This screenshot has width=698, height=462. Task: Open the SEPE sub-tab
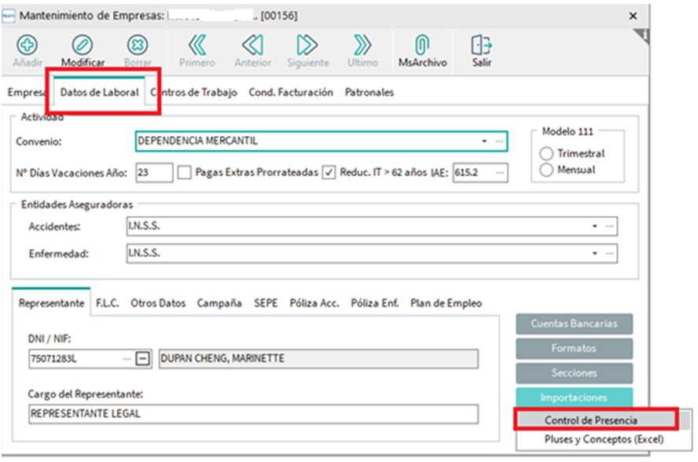[266, 302]
